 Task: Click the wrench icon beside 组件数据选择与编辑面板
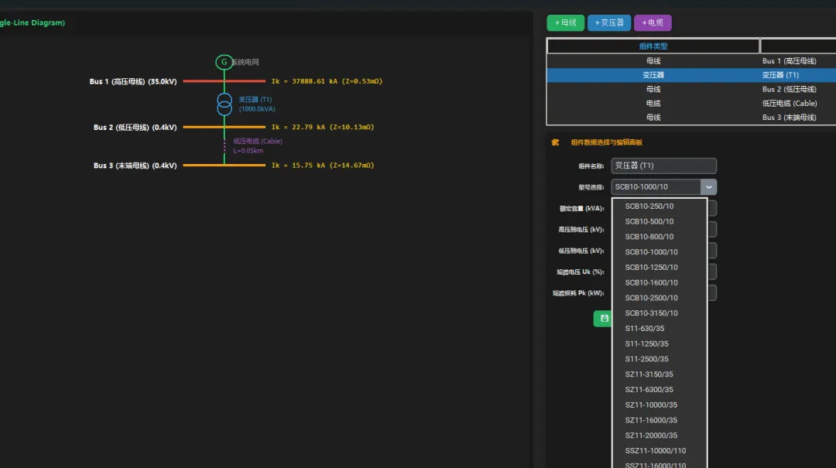(555, 142)
